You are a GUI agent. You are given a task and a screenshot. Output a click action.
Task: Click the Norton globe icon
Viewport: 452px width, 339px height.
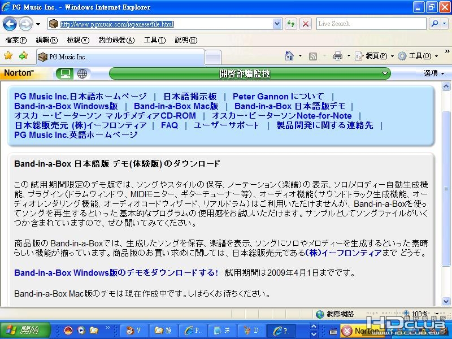click(x=82, y=74)
